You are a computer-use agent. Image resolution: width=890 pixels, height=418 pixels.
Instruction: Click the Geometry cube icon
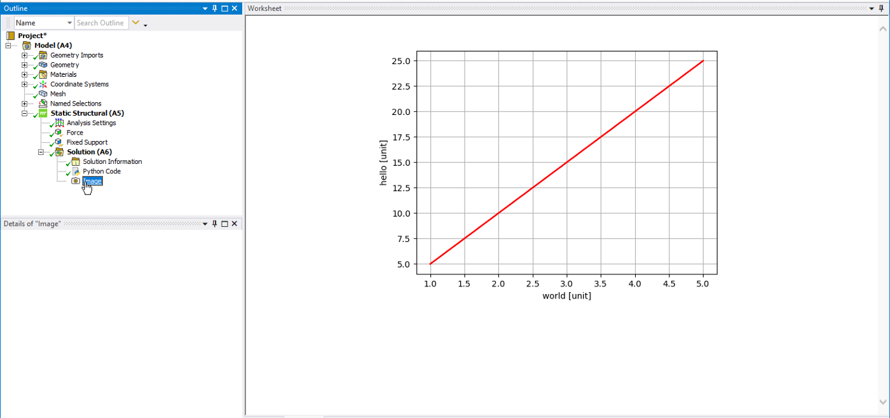[43, 65]
